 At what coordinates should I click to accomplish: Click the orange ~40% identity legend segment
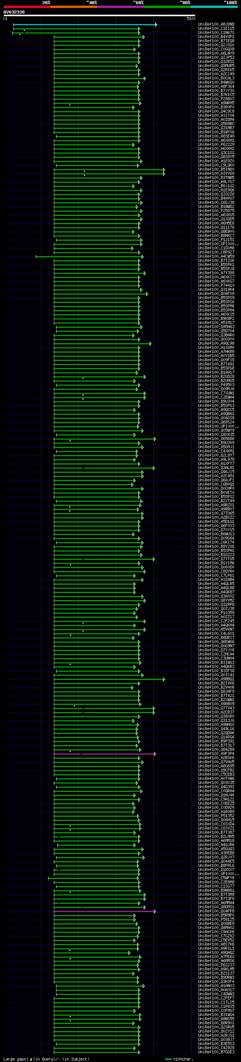(x=74, y=7)
